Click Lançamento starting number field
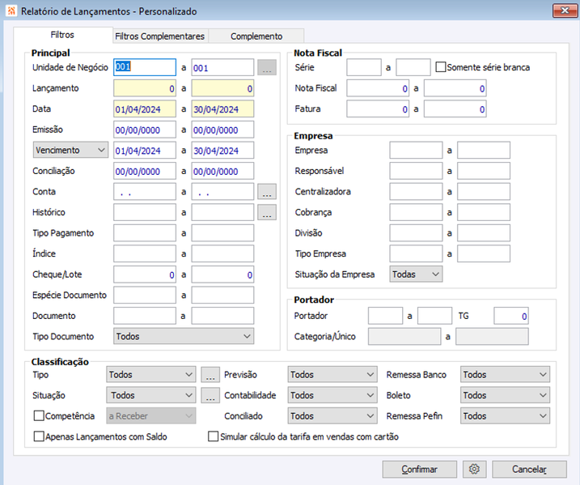580x485 pixels. pyautogui.click(x=145, y=88)
